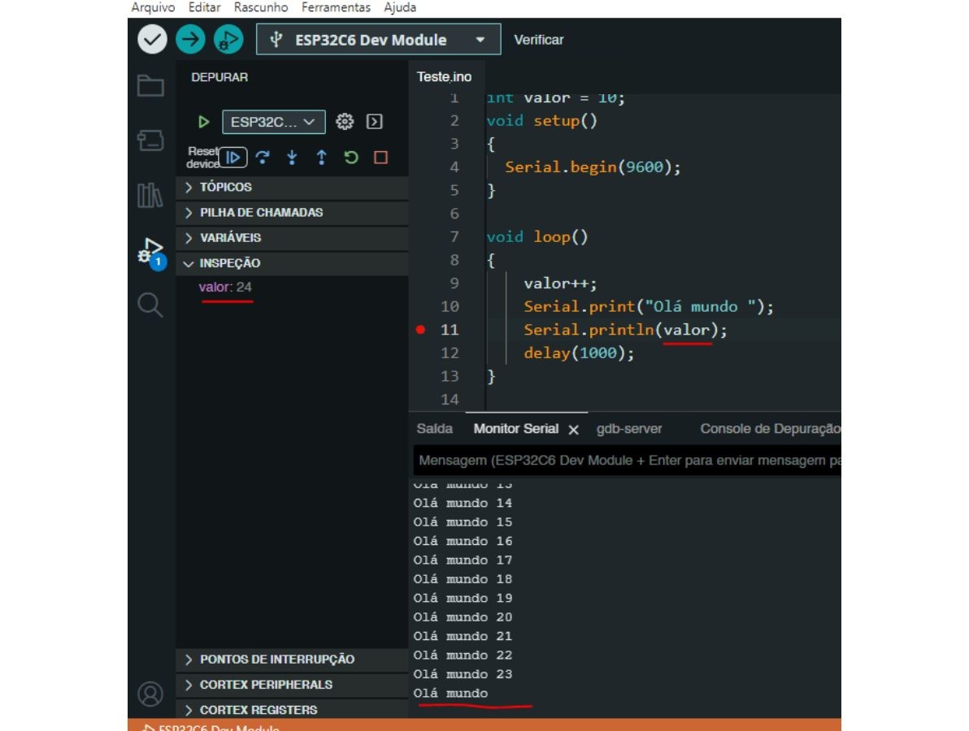Click the Start Debugging toolbar icon
The width and height of the screenshot is (969, 731).
pyautogui.click(x=228, y=39)
